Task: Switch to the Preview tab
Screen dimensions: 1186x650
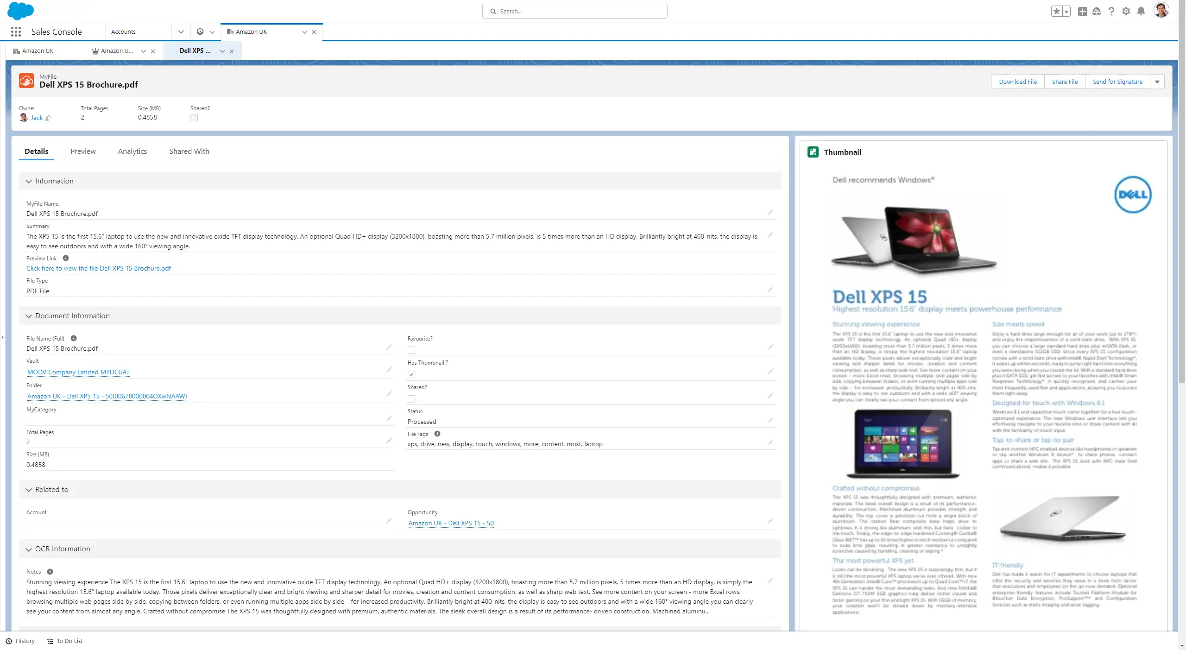Action: click(83, 151)
